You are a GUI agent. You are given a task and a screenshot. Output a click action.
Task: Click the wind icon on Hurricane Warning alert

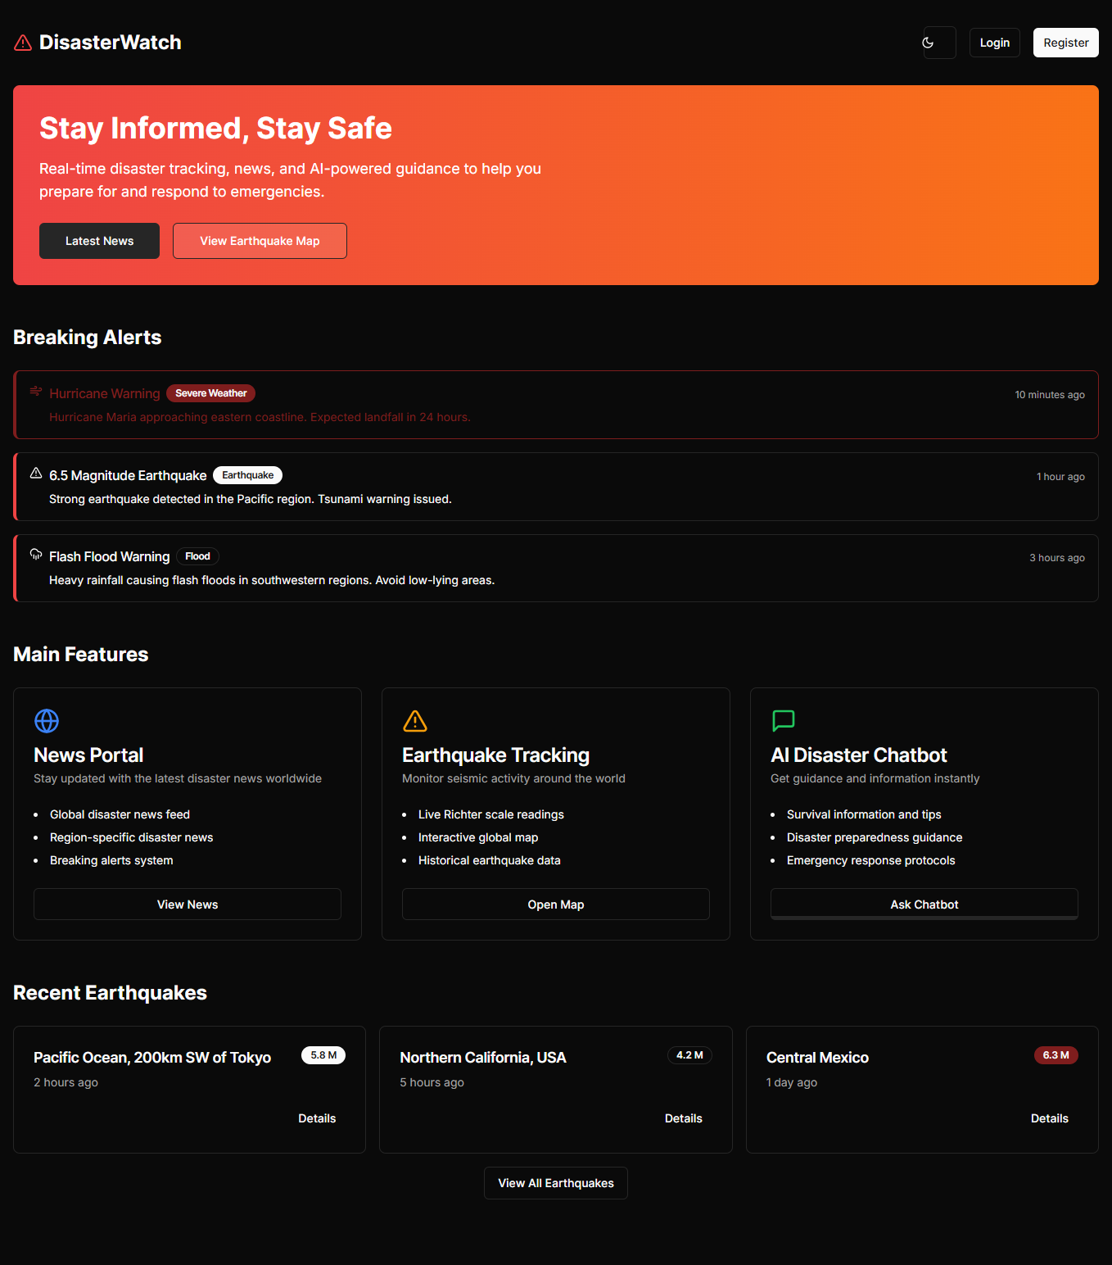[35, 392]
